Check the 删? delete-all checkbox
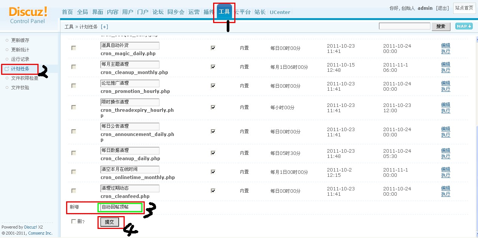This screenshot has height=238, width=478. pos(74,221)
